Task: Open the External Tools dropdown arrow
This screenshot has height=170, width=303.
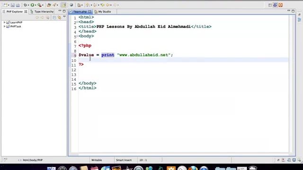Action: (x=43, y=5)
